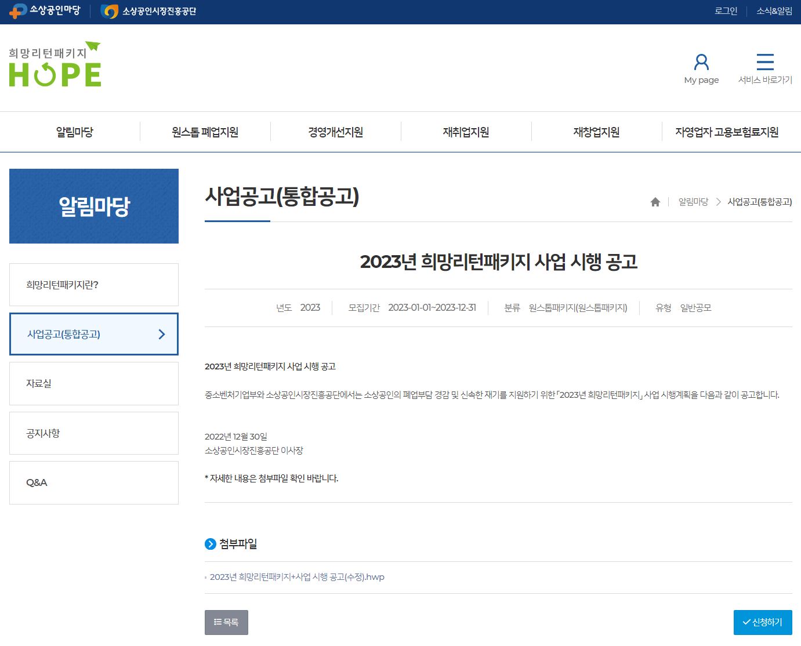Viewport: 801px width, 646px height.
Task: Click the HOPE 희망리턴패키지 logo
Action: pos(55,65)
